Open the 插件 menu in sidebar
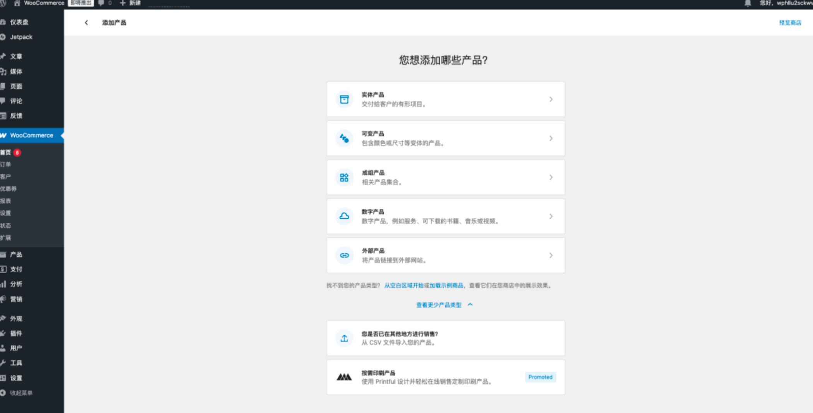This screenshot has width=813, height=413. pos(16,333)
